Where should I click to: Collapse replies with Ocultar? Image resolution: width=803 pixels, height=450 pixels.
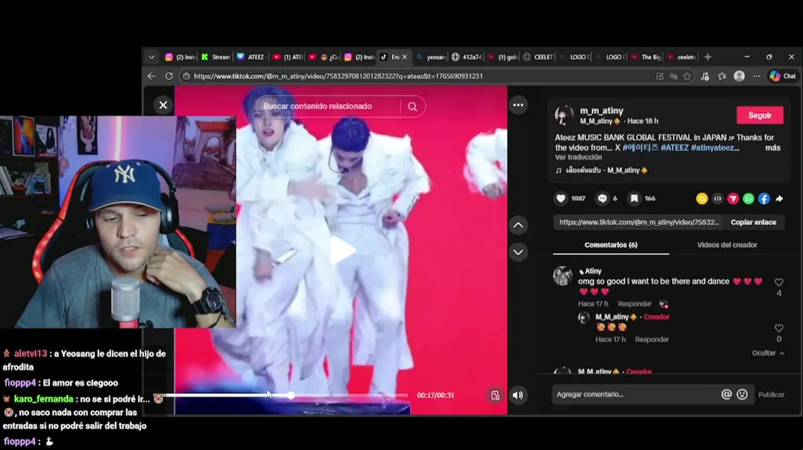[767, 353]
